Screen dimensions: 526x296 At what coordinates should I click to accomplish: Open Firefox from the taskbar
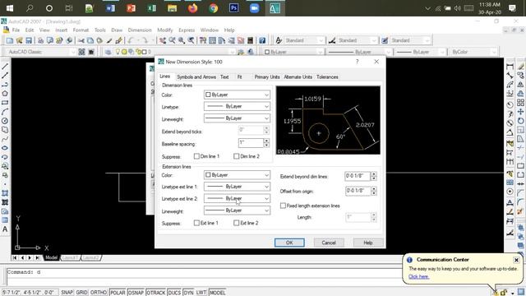click(x=192, y=8)
